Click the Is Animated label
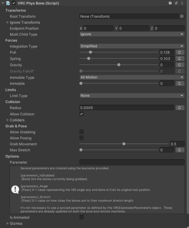Viewport: 189px width, 228px height. coord(20,217)
